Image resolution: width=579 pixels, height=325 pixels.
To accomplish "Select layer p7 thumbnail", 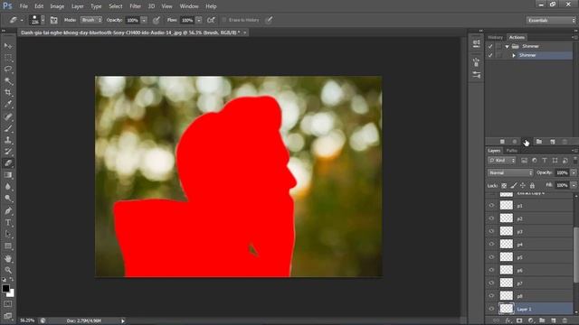I will (507, 283).
